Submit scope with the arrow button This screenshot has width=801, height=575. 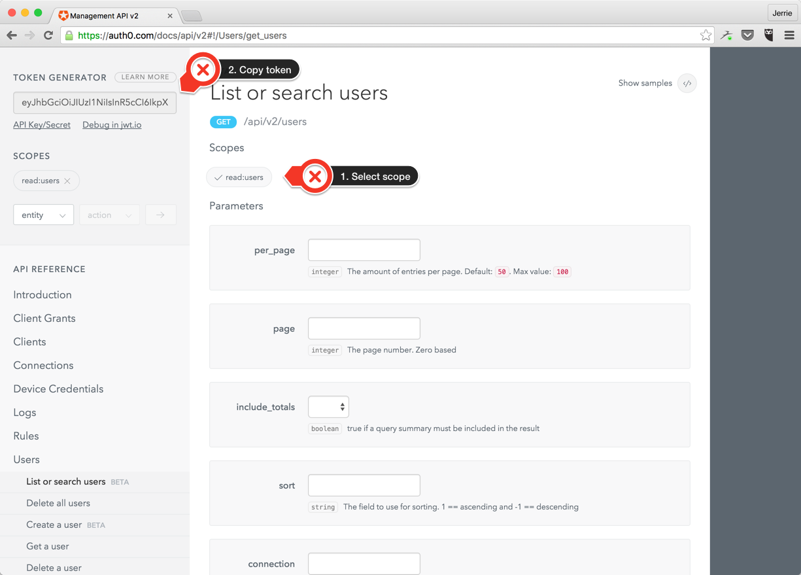click(161, 215)
